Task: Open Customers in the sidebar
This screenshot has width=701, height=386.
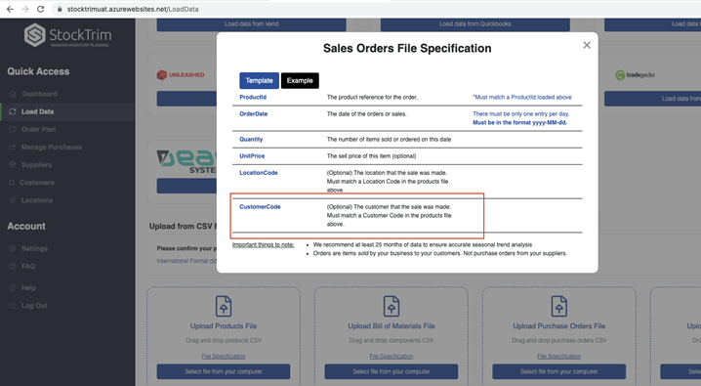Action: (37, 183)
